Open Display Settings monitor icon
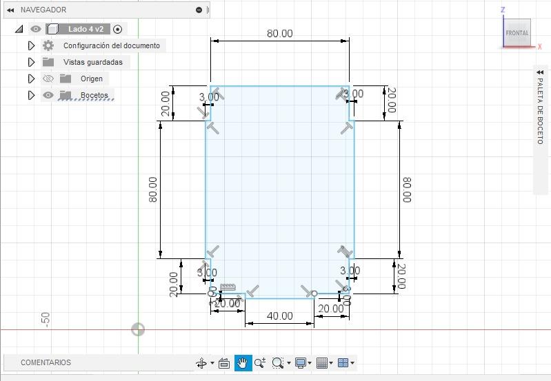 tap(301, 362)
